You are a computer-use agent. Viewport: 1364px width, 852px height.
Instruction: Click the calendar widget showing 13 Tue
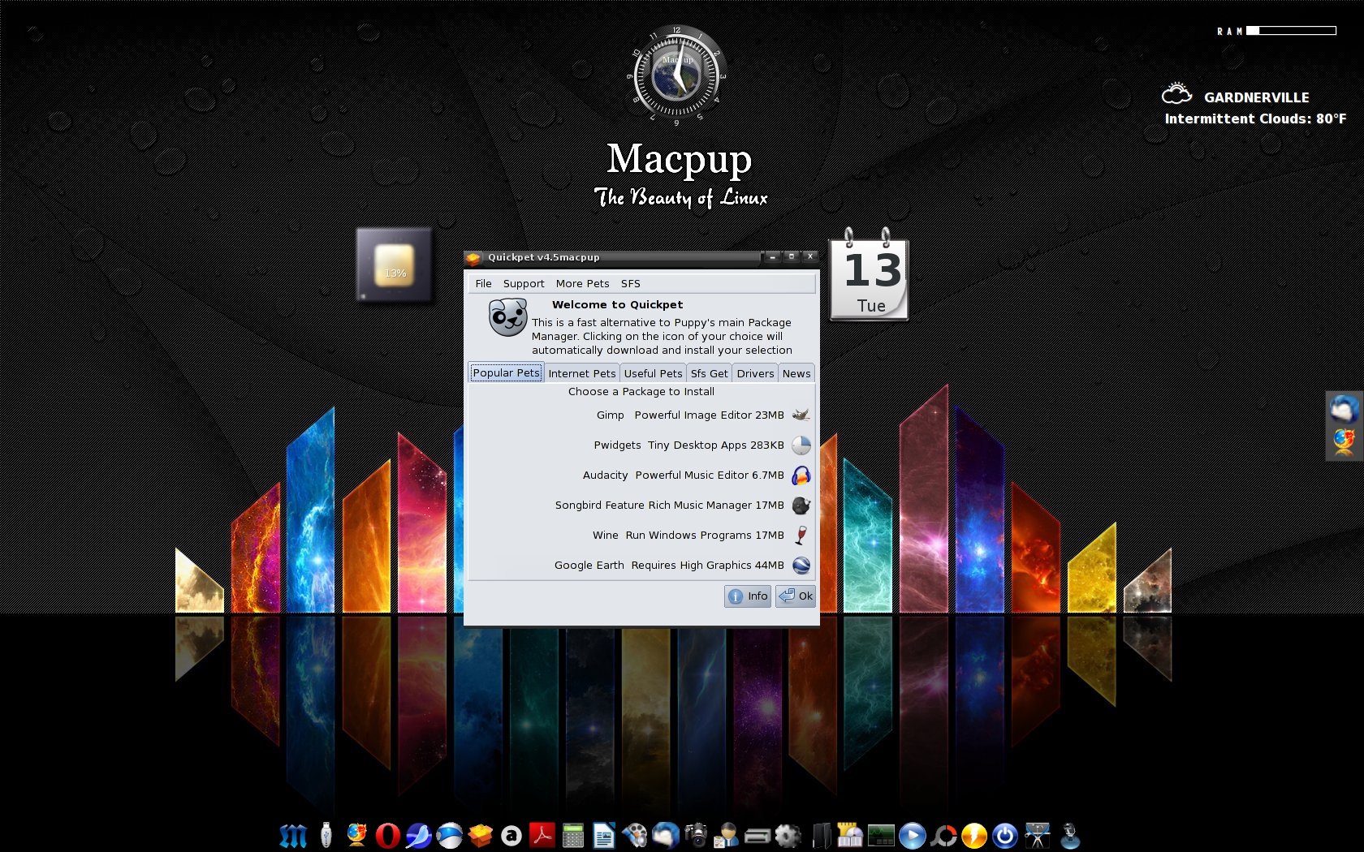click(869, 278)
